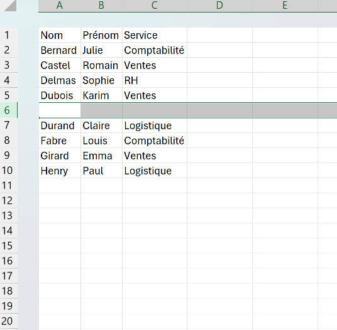Click the shaded cell C6
337x330 pixels.
pyautogui.click(x=155, y=110)
